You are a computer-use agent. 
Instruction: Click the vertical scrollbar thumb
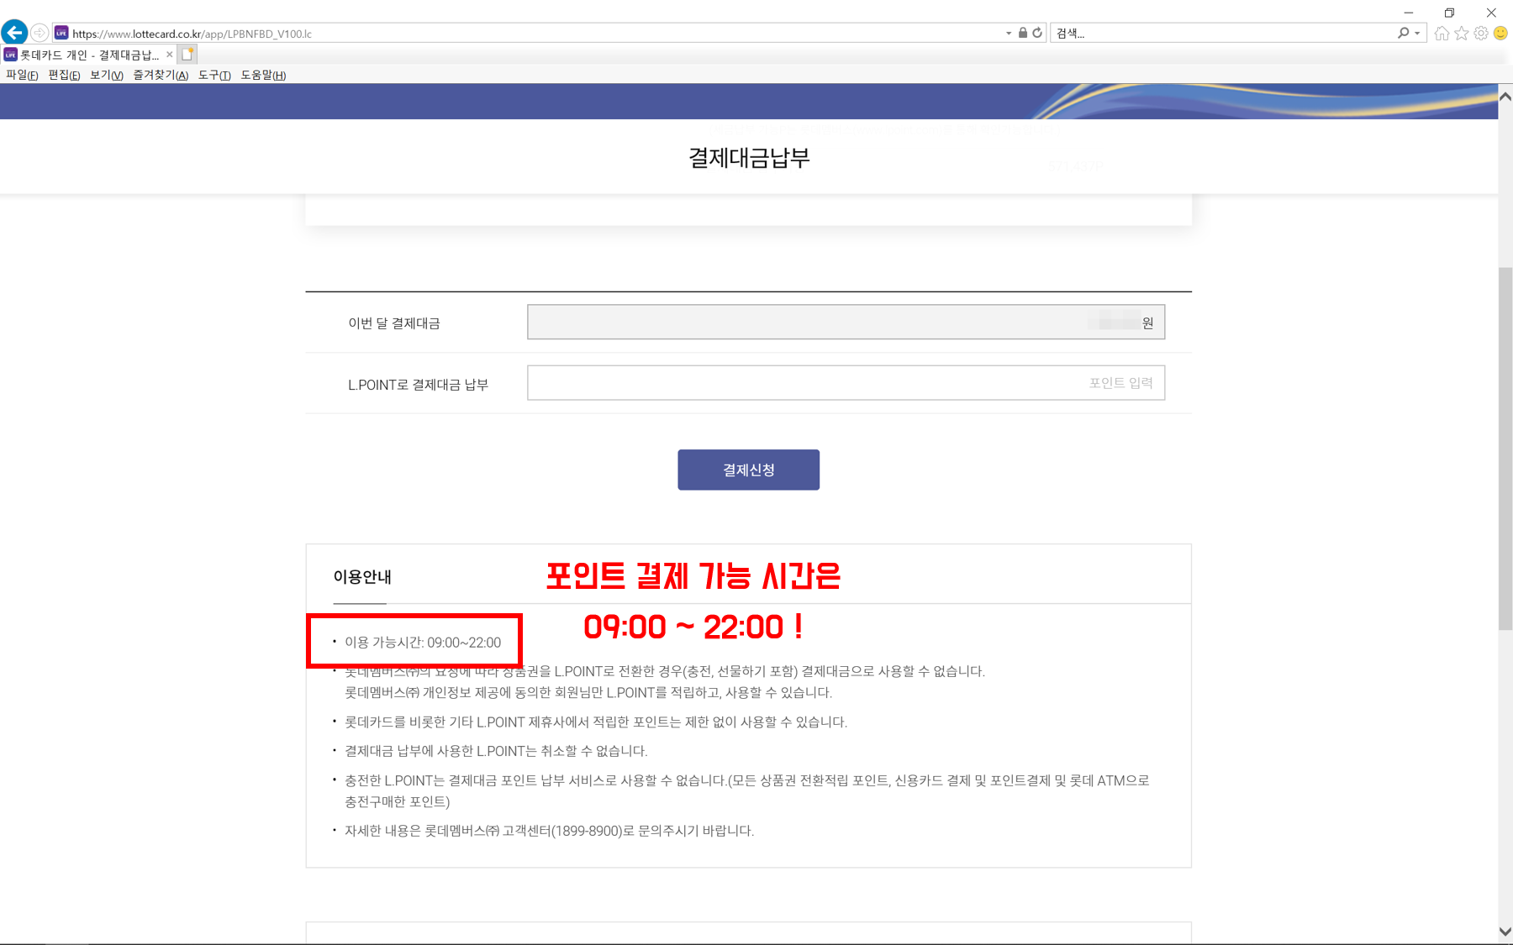point(1505,448)
